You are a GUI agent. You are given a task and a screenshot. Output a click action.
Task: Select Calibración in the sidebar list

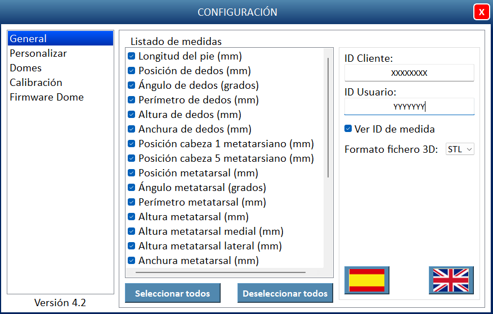coord(36,83)
